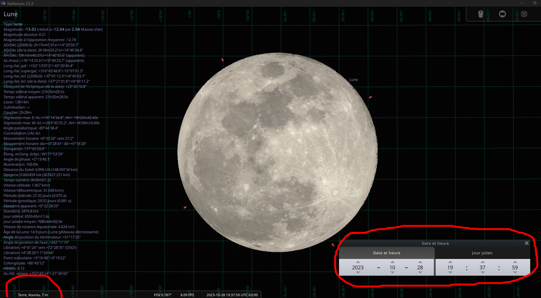Click the 'Lune' label beside the Moon
The image size is (541, 298).
click(354, 79)
